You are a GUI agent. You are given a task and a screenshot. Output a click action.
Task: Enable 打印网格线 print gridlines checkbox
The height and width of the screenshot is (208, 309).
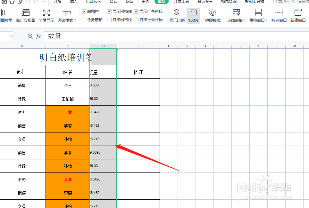click(109, 20)
